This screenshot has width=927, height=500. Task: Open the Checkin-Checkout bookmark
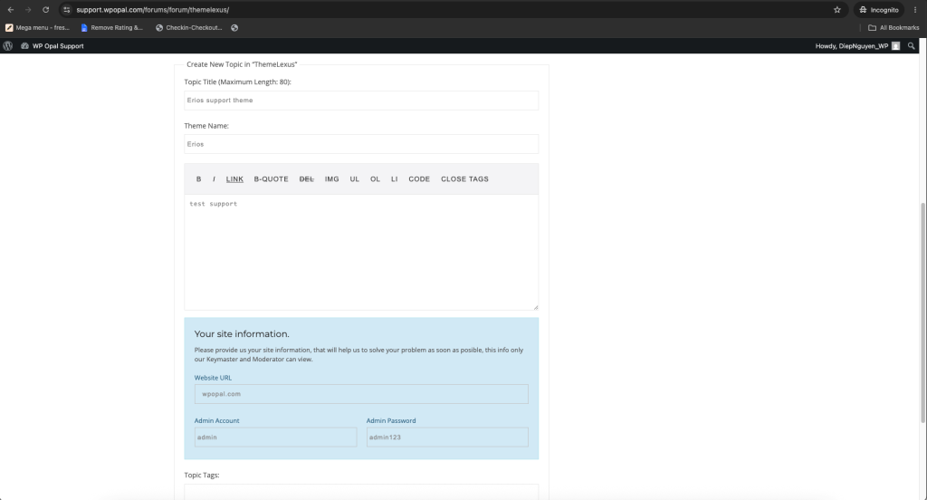(x=188, y=28)
